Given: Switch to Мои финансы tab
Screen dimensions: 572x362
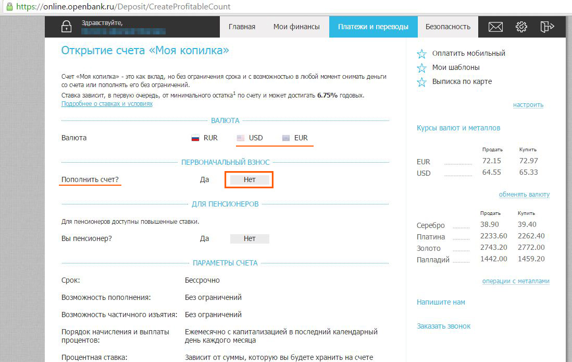Looking at the screenshot, I should click(296, 27).
